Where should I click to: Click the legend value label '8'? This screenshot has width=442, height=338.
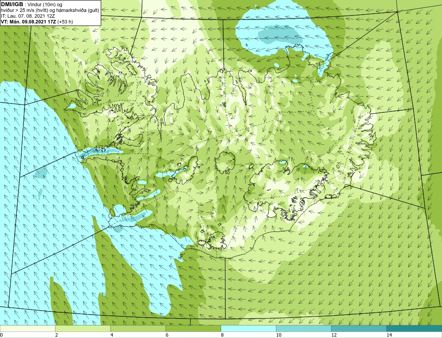(222, 335)
